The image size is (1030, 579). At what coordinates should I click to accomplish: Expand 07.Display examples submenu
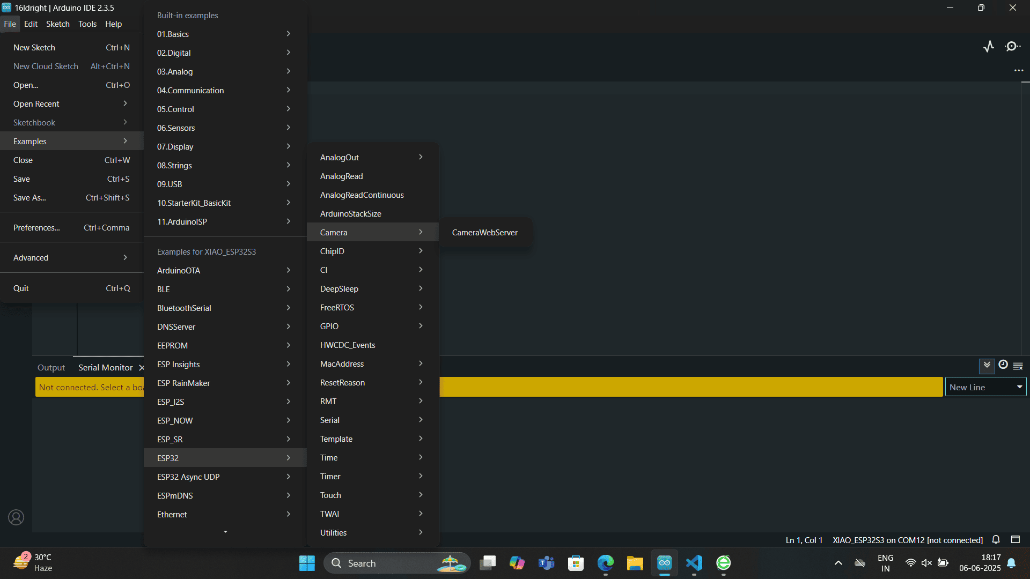(x=225, y=147)
